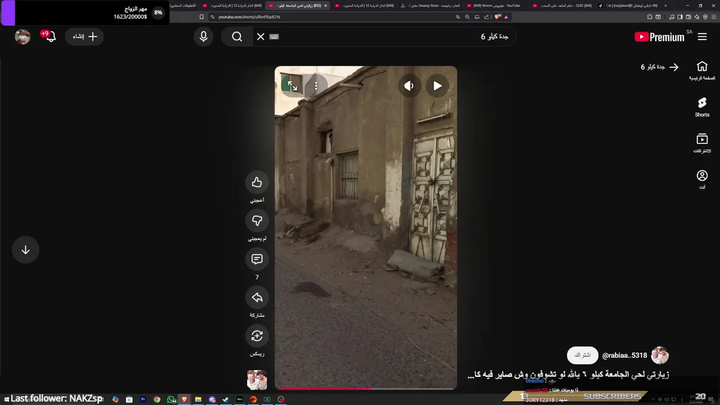Open Premiere Pro from the taskbar
Screen dimensions: 720x405
coord(143,399)
